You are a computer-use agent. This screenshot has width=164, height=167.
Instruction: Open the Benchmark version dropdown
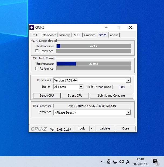click(x=128, y=80)
